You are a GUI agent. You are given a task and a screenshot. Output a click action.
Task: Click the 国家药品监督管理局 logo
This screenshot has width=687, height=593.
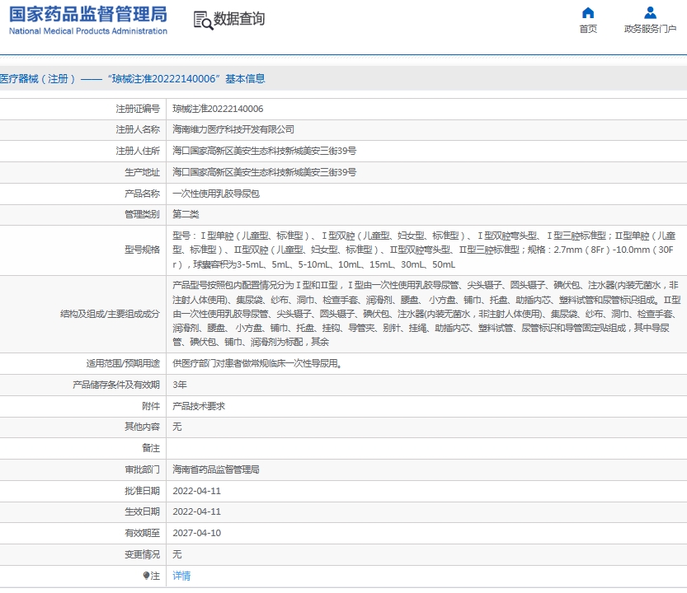coord(88,15)
